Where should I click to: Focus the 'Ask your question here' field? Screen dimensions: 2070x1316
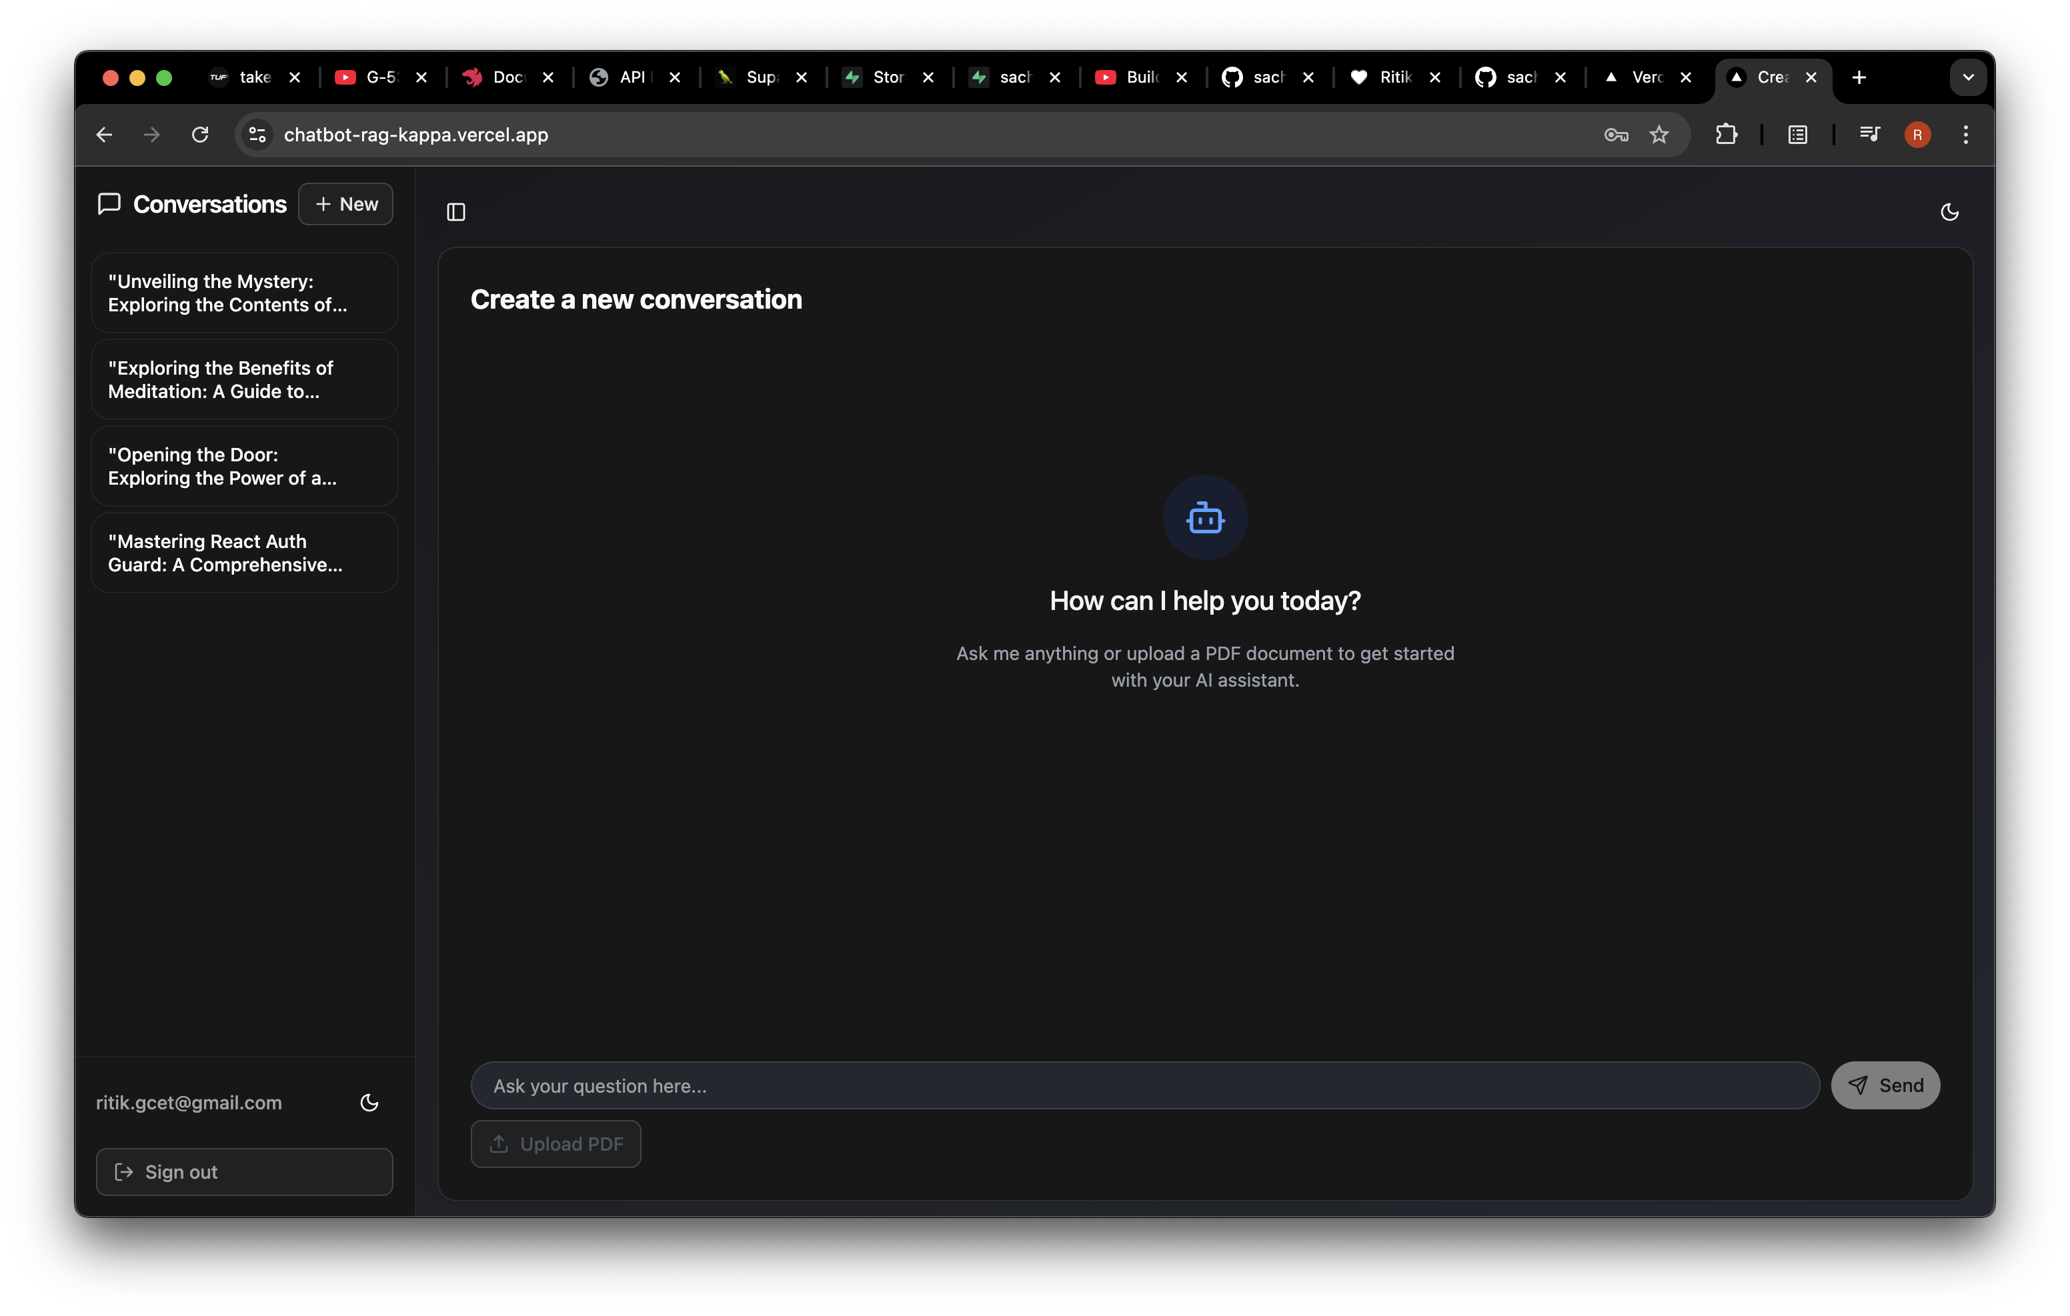[x=1144, y=1085]
